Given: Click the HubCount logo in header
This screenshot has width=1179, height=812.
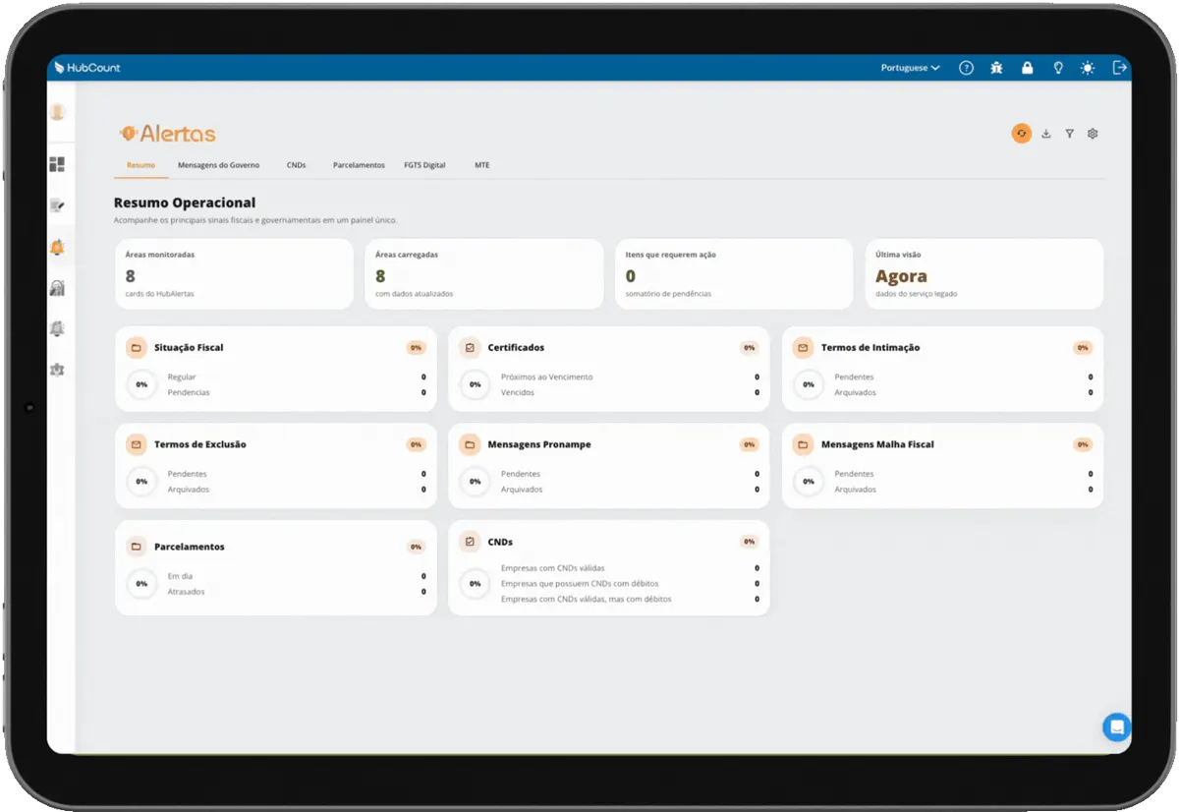Looking at the screenshot, I should pyautogui.click(x=87, y=68).
